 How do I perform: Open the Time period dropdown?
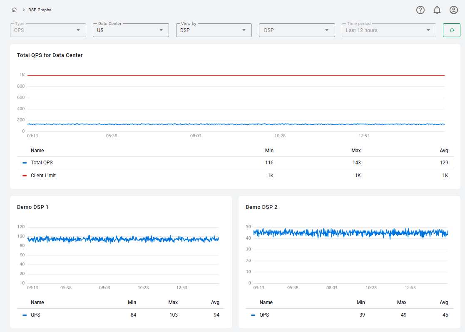pyautogui.click(x=389, y=30)
